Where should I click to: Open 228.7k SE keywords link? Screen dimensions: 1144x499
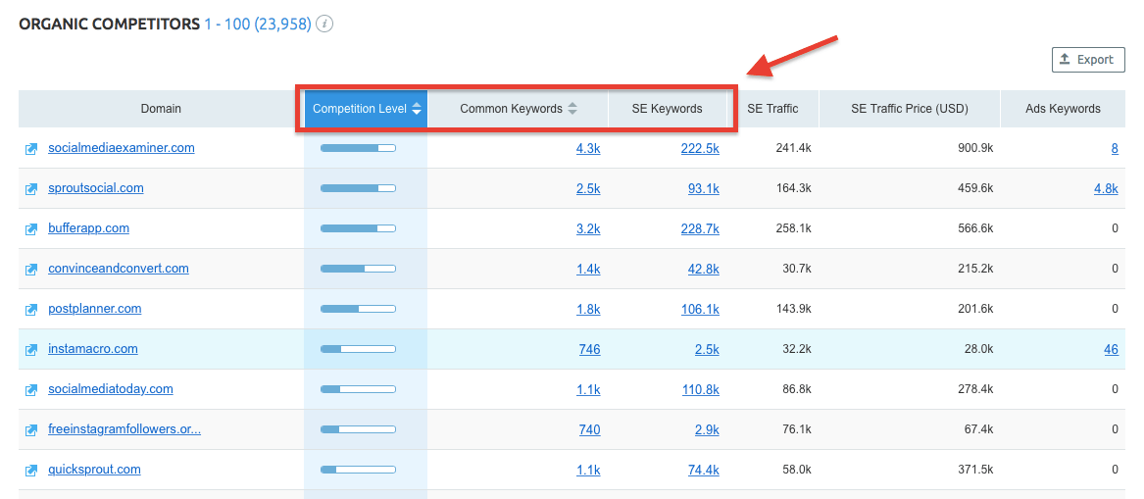pos(700,228)
